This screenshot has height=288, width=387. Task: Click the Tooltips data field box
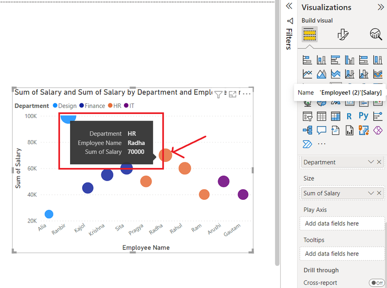point(342,254)
